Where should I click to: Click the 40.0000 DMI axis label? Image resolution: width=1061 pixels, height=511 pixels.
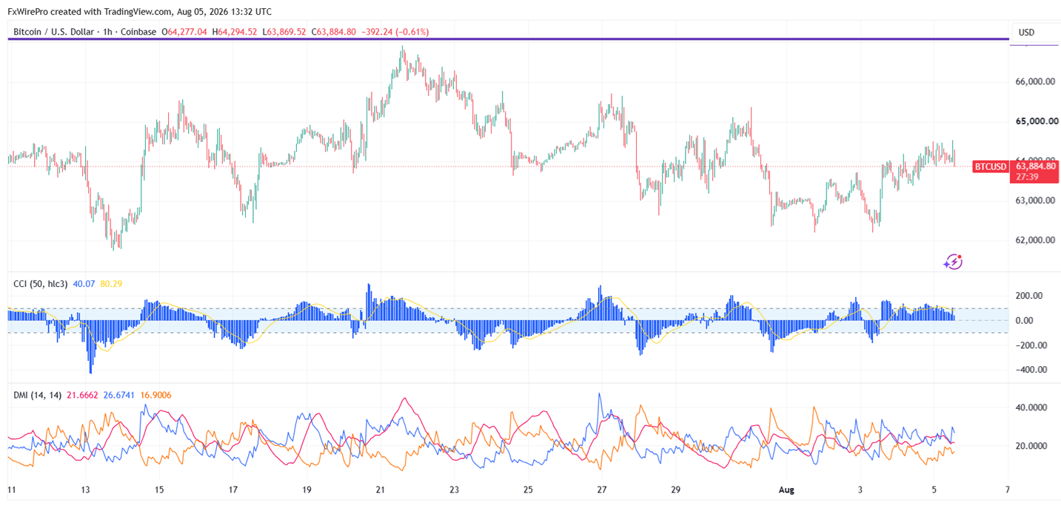(x=1033, y=407)
